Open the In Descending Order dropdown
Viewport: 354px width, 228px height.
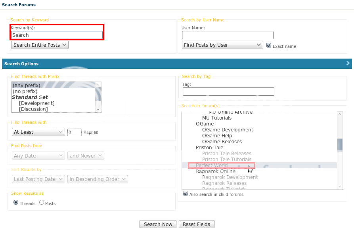98,179
